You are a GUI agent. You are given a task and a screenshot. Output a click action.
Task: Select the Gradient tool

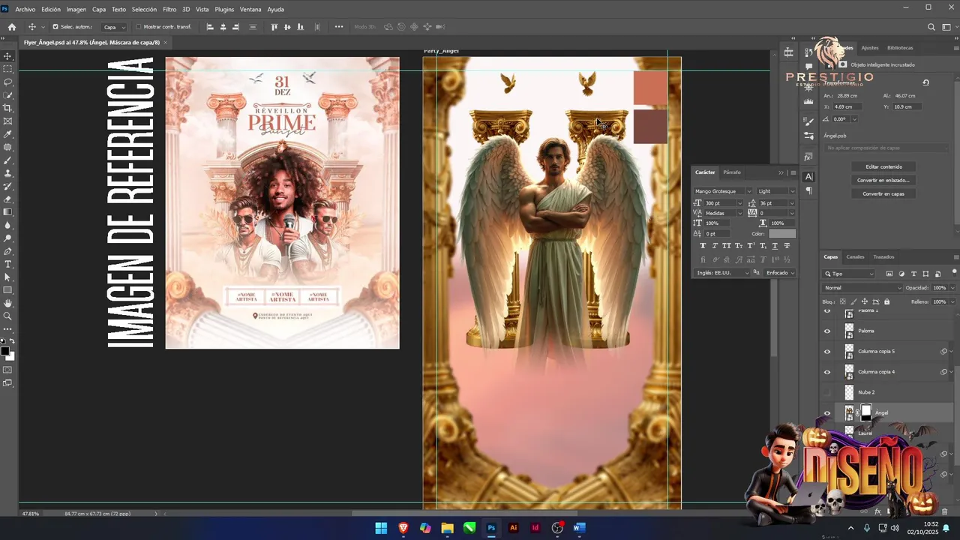7,212
